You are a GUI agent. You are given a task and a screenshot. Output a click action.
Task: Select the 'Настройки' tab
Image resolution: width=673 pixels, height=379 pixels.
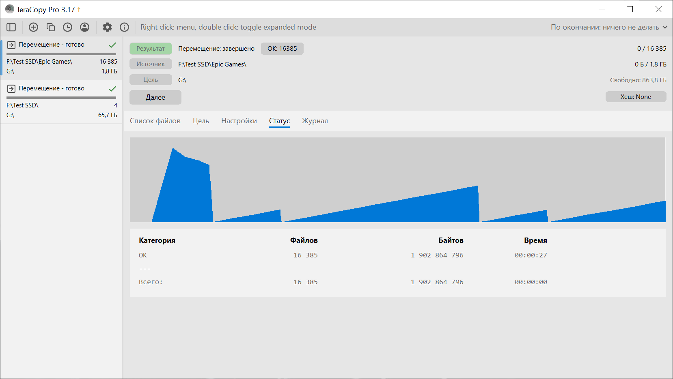(239, 121)
